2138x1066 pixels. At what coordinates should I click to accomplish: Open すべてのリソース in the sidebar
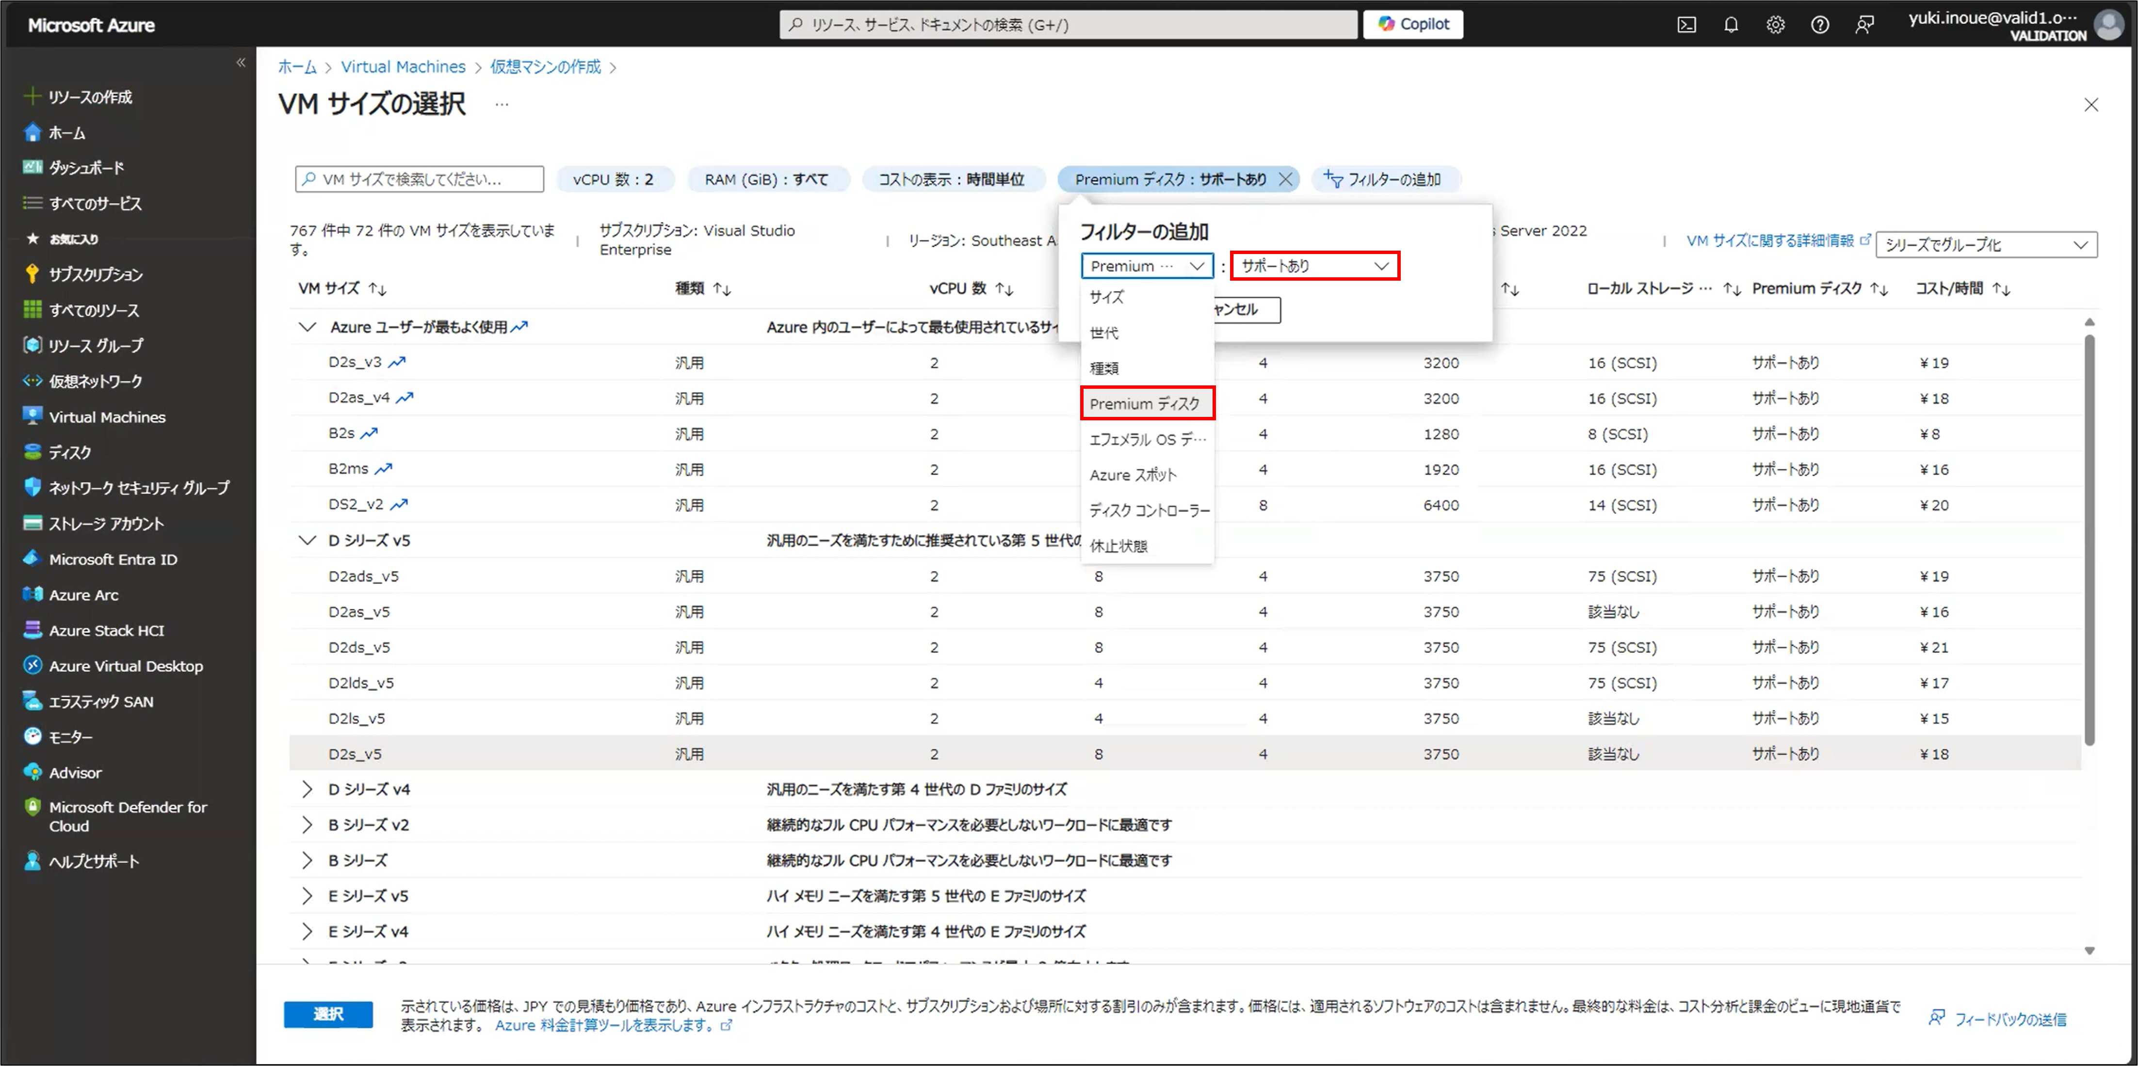tap(94, 310)
